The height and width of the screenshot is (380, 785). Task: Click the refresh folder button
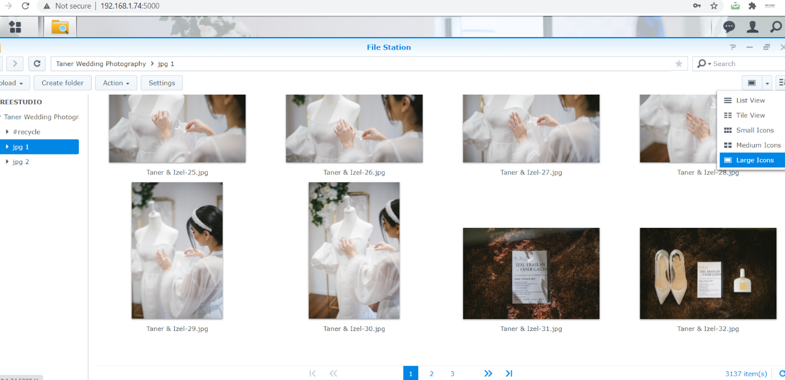click(x=37, y=64)
